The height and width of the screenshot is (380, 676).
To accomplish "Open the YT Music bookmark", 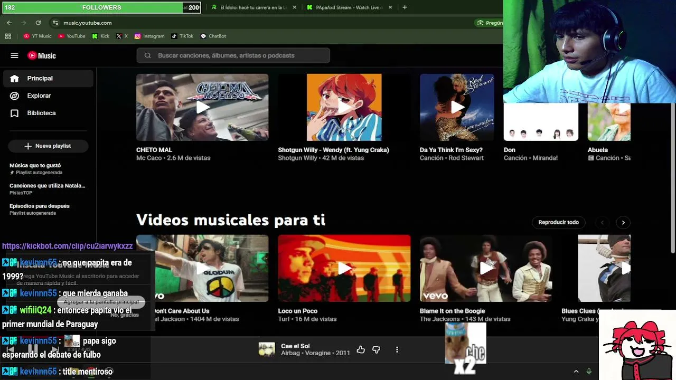I will 37,36.
